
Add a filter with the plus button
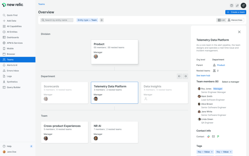click(x=102, y=20)
